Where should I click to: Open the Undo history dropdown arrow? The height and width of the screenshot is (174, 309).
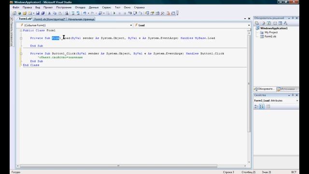pyautogui.click(x=88, y=13)
